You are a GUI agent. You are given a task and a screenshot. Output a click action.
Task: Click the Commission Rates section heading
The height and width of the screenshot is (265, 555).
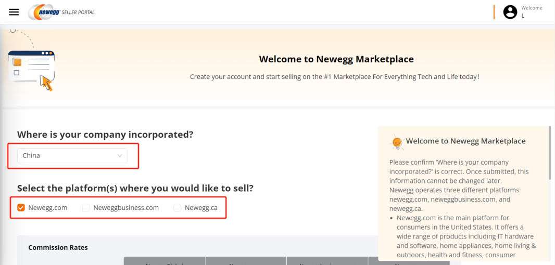point(58,247)
